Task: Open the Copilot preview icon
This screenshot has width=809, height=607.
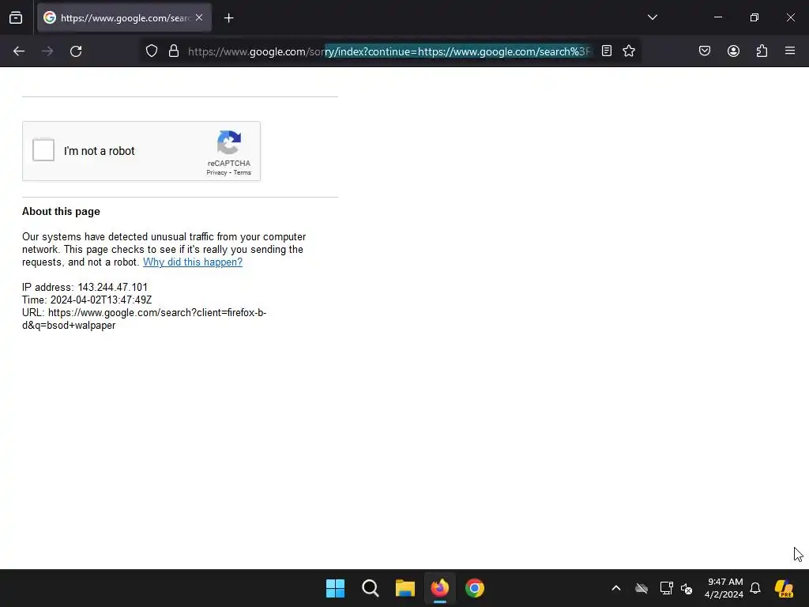Action: (x=784, y=588)
